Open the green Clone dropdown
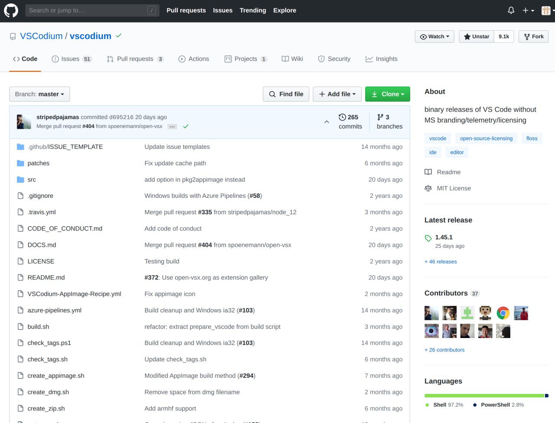 [388, 94]
